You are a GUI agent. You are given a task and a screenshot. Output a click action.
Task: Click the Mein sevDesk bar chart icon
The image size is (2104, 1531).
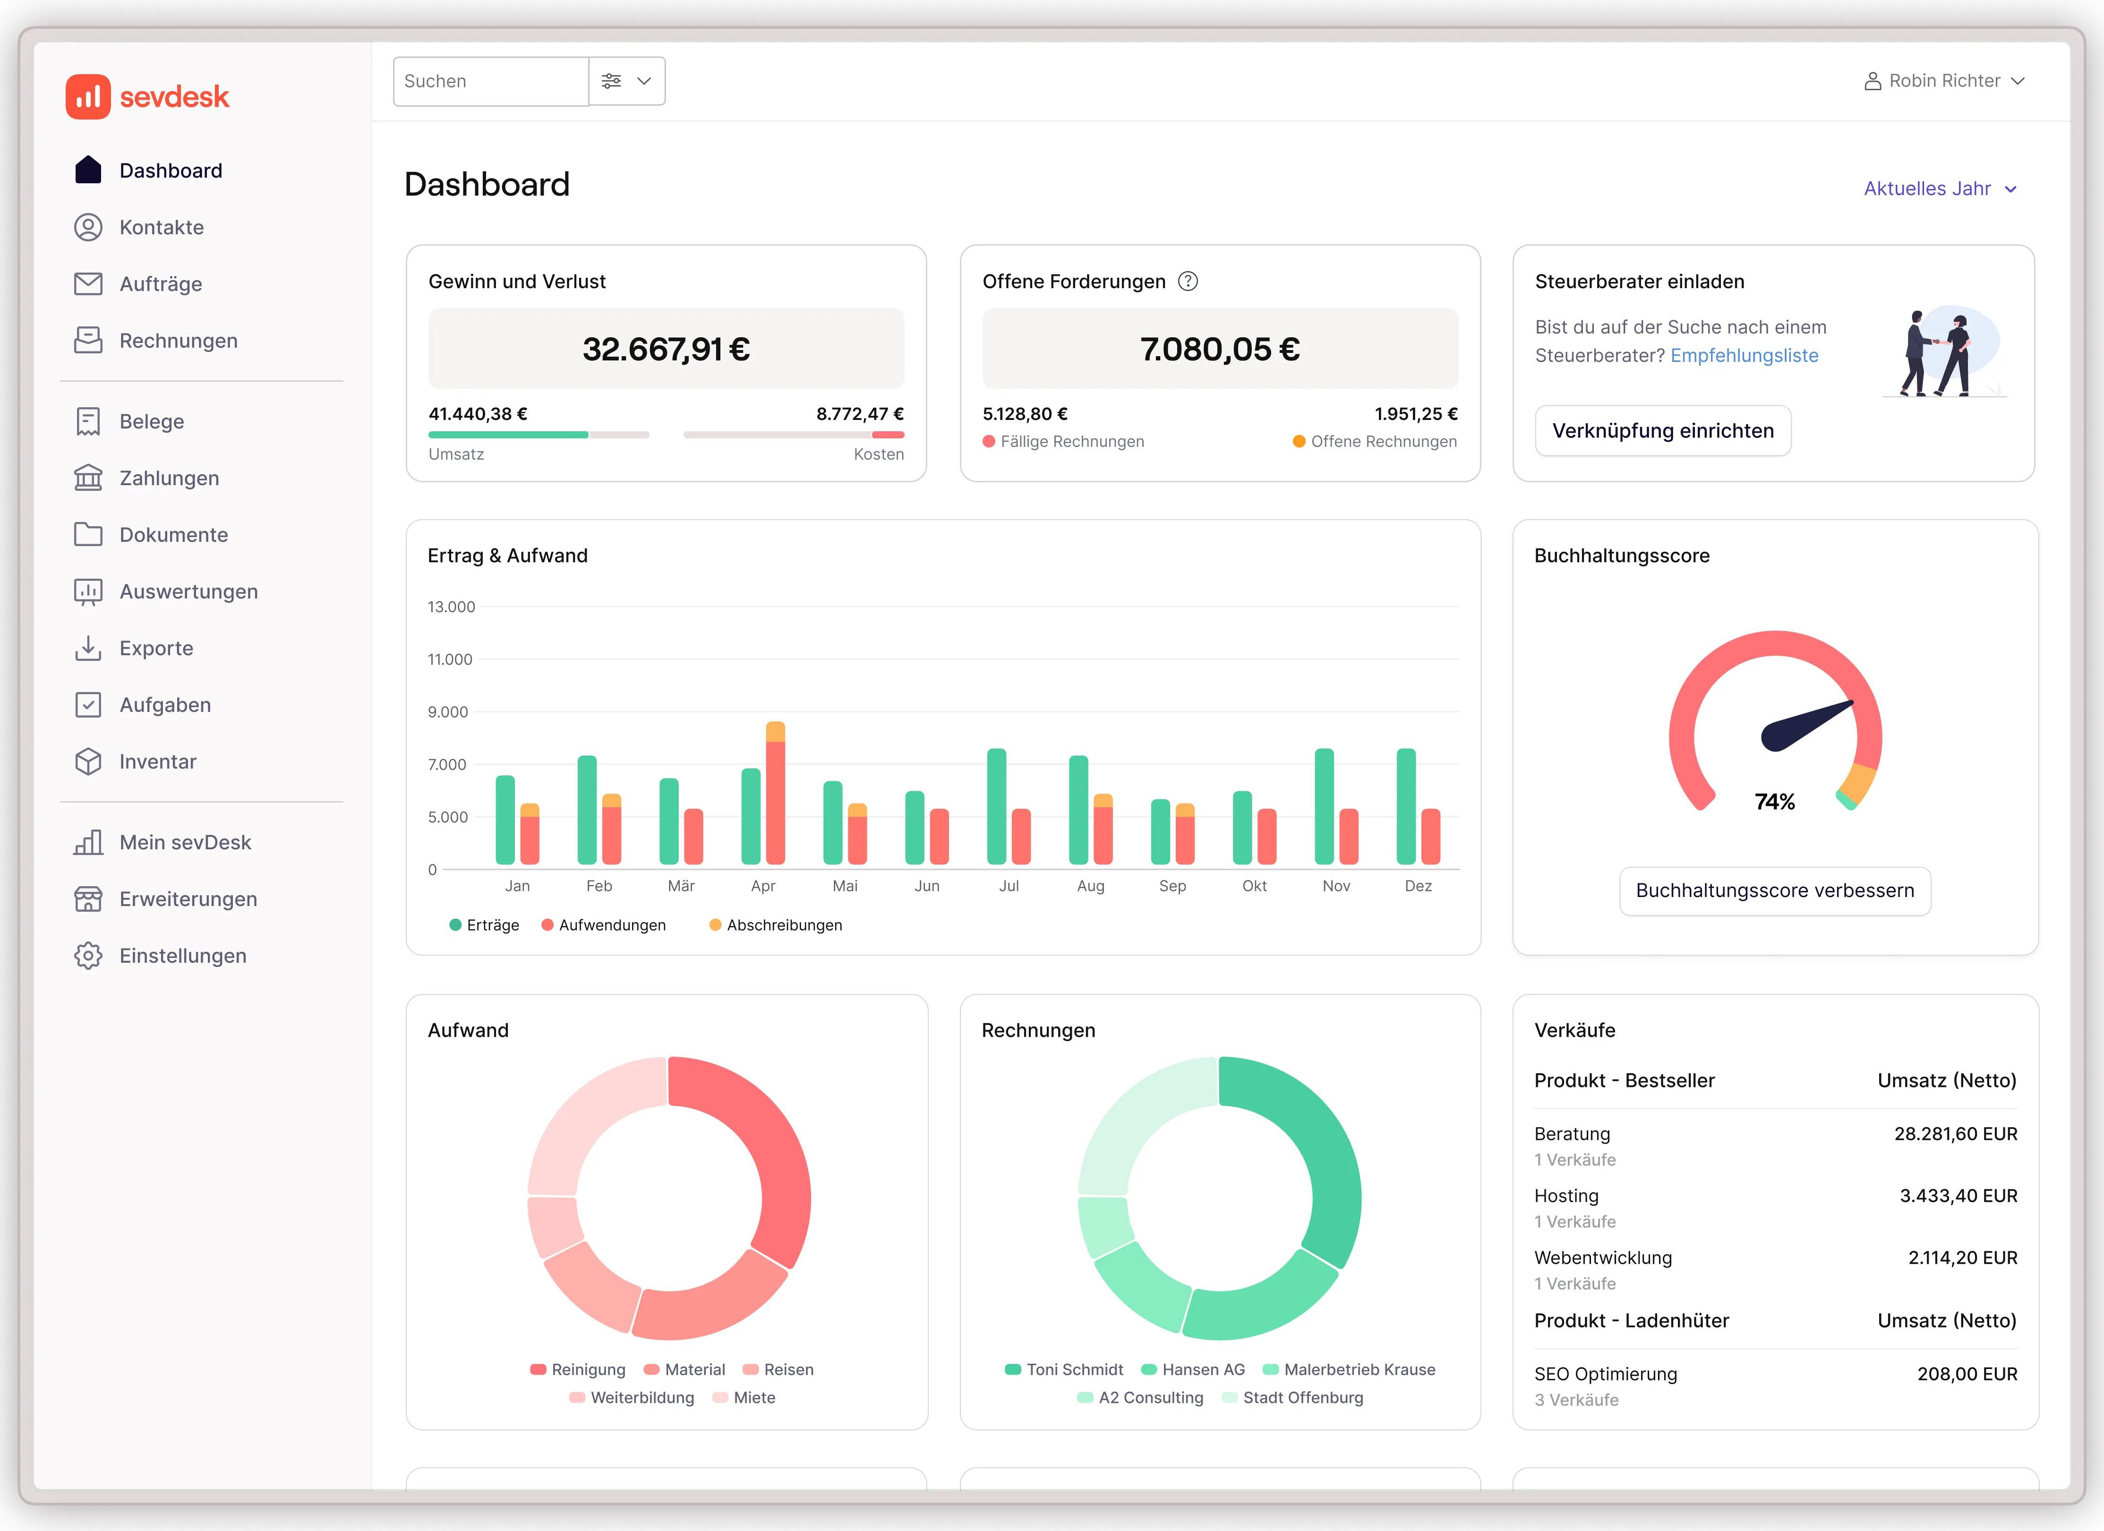88,843
